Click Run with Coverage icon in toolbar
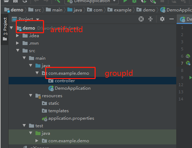This screenshot has width=192, height=148. click(144, 1)
